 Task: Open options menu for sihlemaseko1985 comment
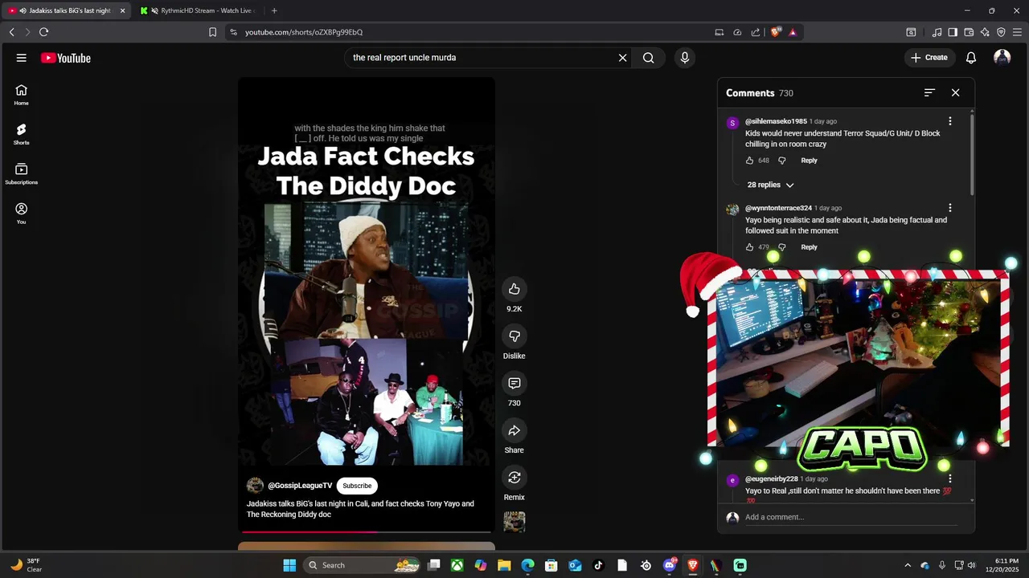(950, 121)
